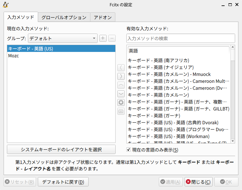
Task: Select キーボード - 英語 (US) in current list
Action: point(61,49)
